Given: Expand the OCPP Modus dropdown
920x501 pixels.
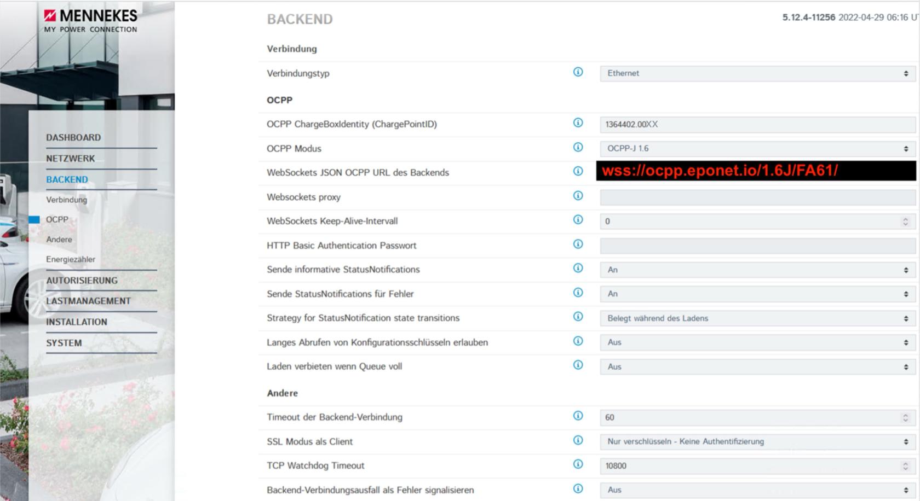Looking at the screenshot, I should [757, 149].
